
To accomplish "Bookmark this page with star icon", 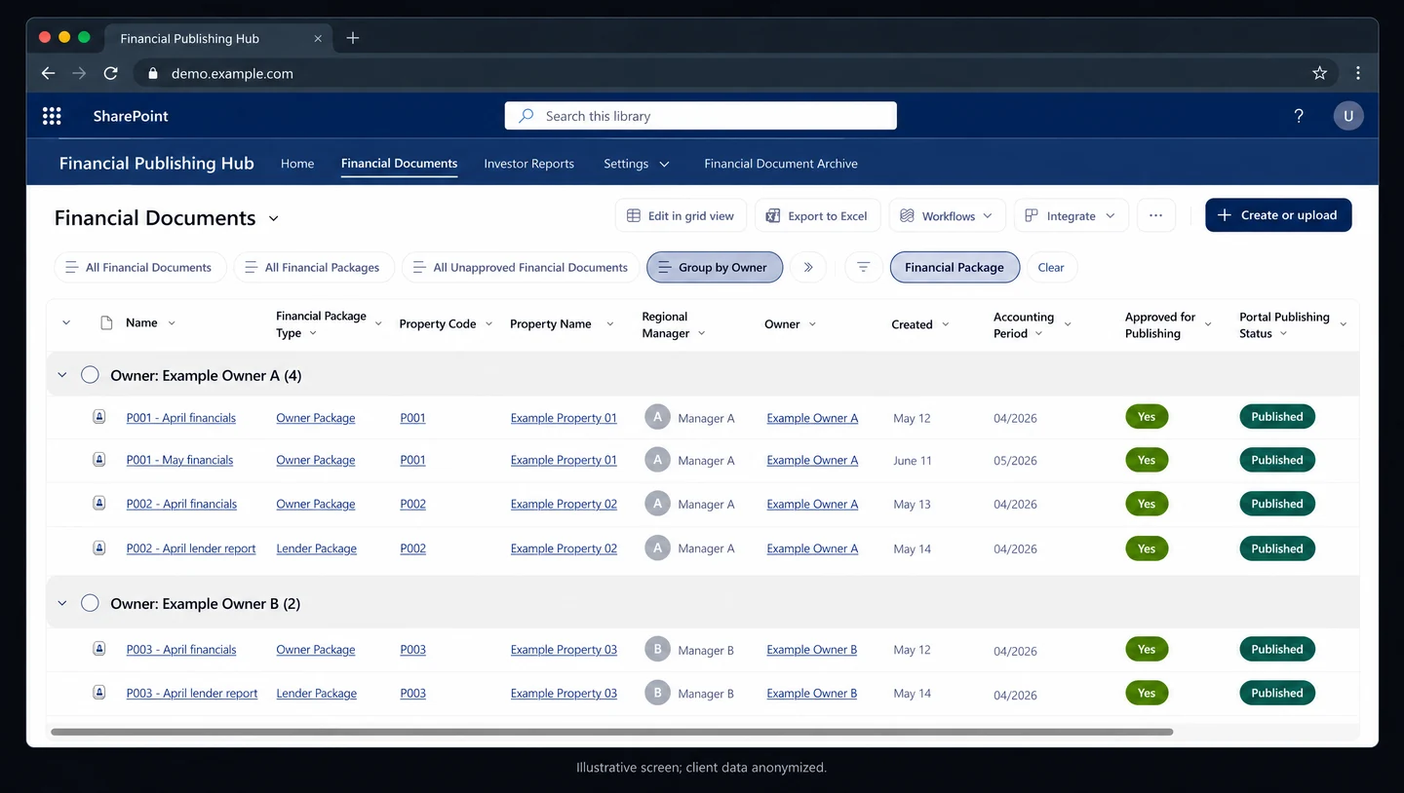I will [x=1319, y=73].
